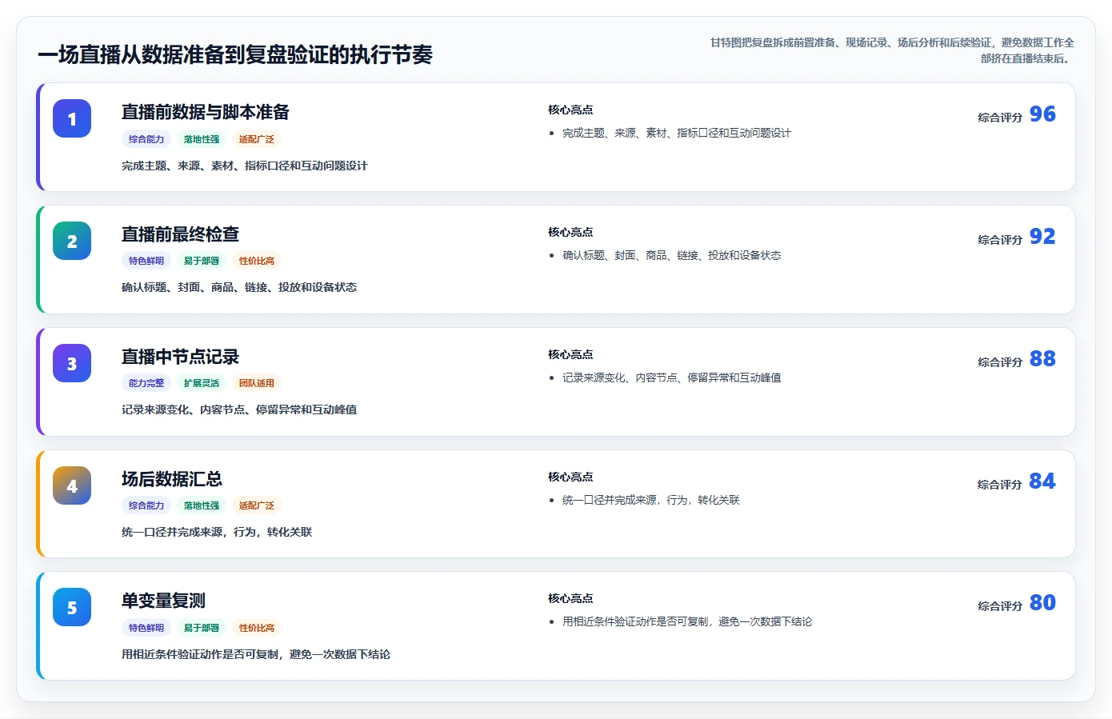The height and width of the screenshot is (719, 1112).
Task: Select the 扩展灵活 tag
Action: [202, 383]
